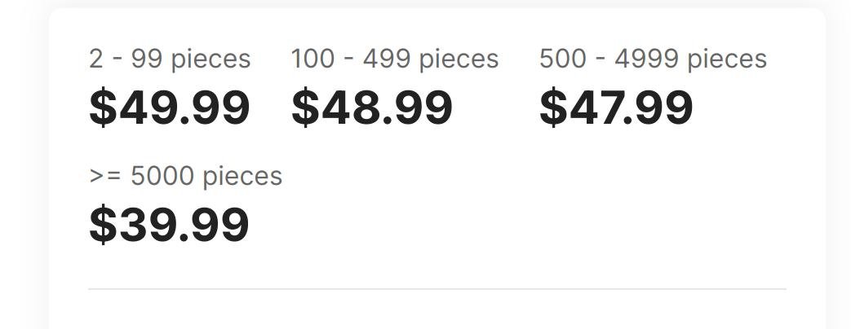The image size is (851, 329).
Task: Click the horizontal divider below the prices
Action: 437,288
